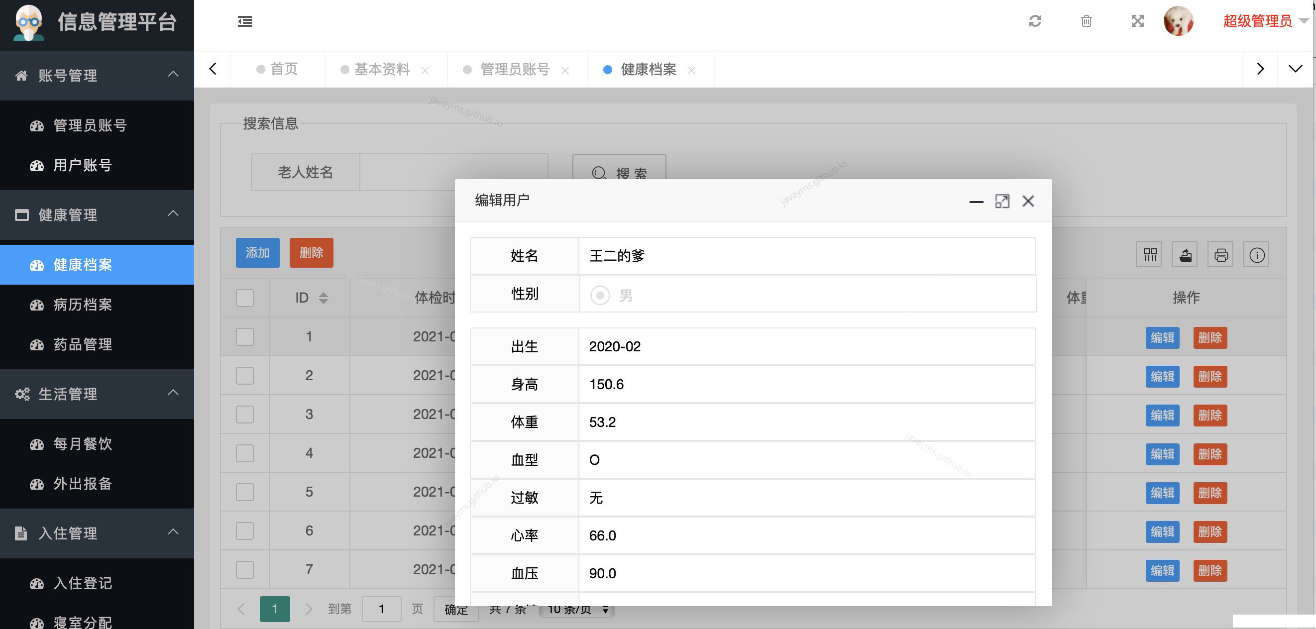
Task: Click the column display settings icon above the table
Action: click(x=1149, y=254)
